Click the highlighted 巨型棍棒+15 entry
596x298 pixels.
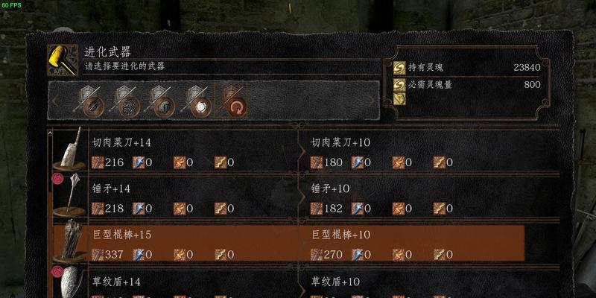click(x=289, y=244)
